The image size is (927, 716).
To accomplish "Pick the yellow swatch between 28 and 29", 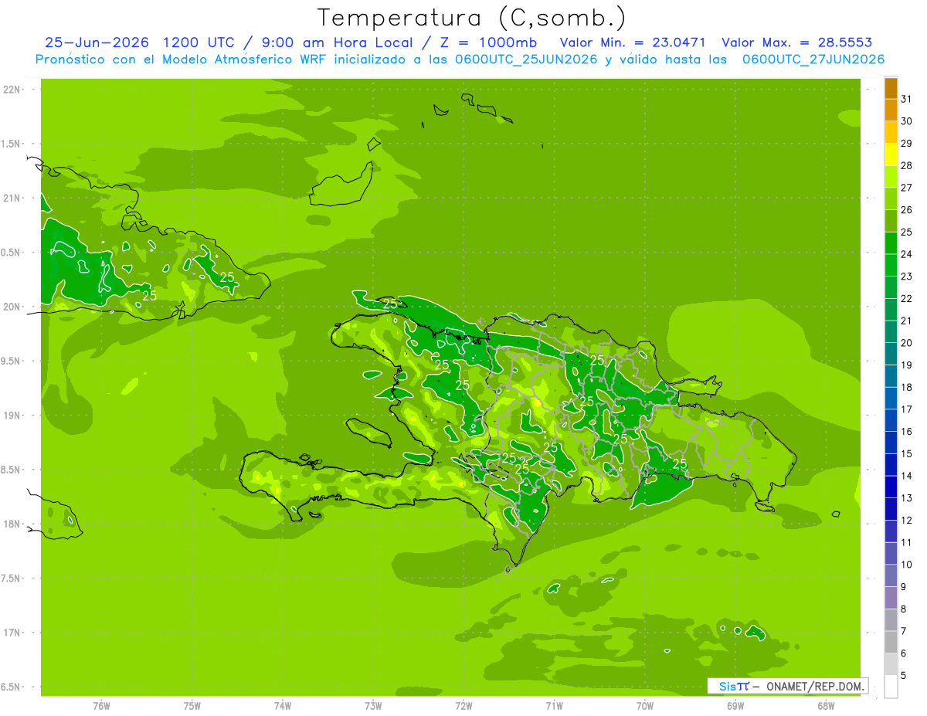I will (891, 154).
